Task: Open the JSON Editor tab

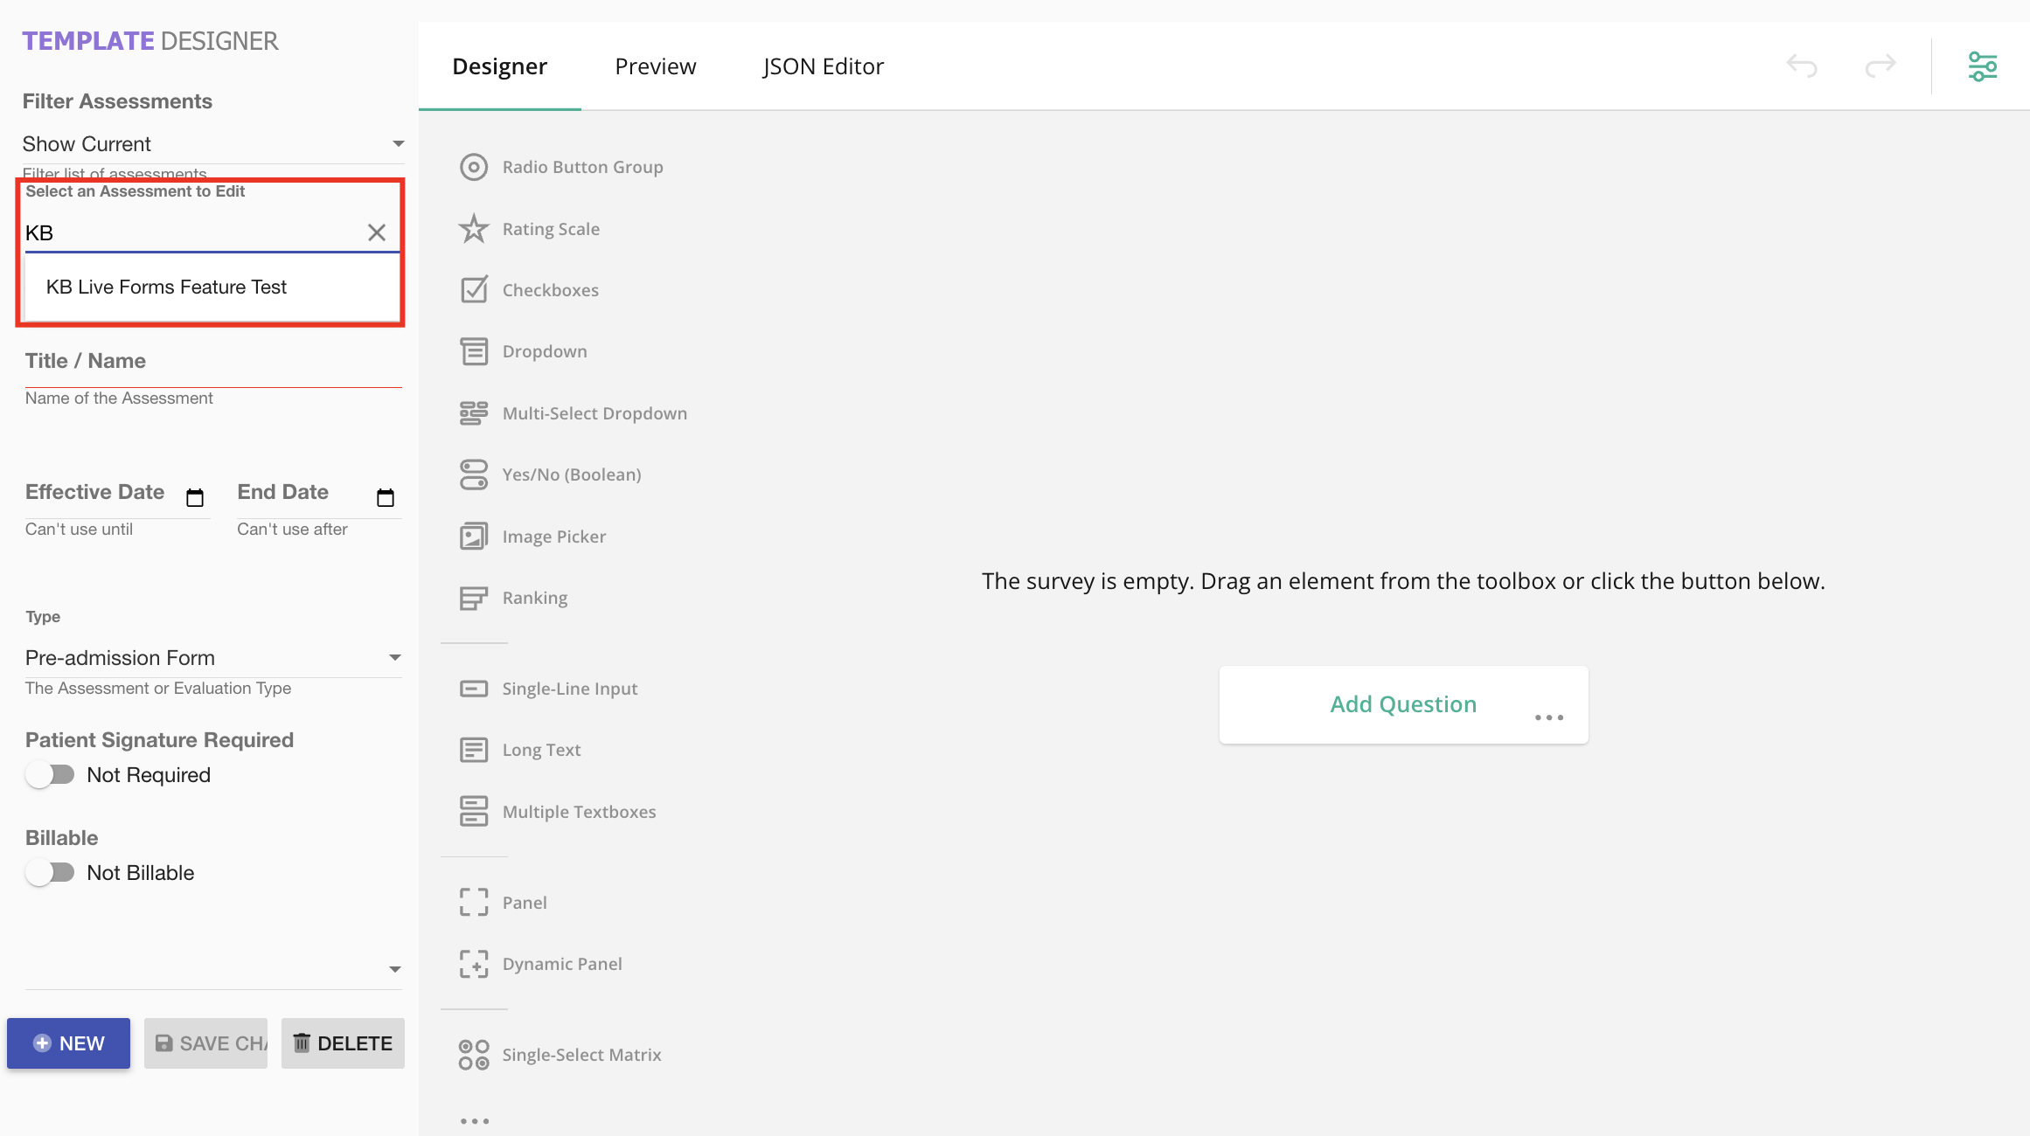Action: (823, 66)
